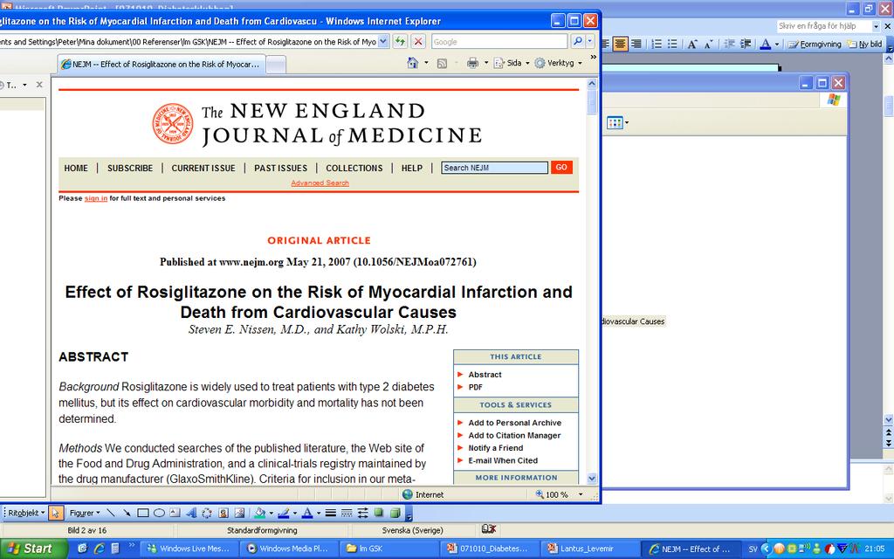Click the views icon in the background window
Screen dimensions: 894x559
pyautogui.click(x=615, y=122)
